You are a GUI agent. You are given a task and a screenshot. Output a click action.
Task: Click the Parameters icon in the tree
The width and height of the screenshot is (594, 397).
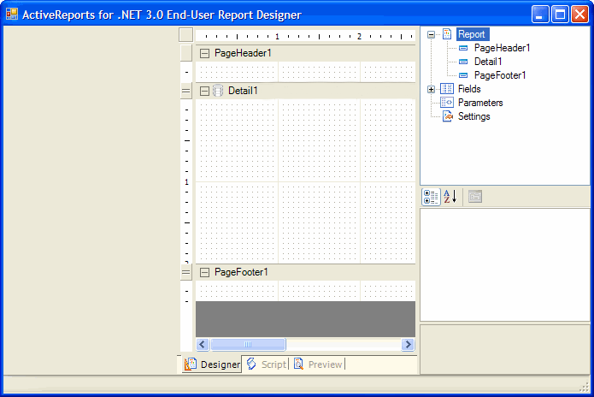[x=447, y=103]
